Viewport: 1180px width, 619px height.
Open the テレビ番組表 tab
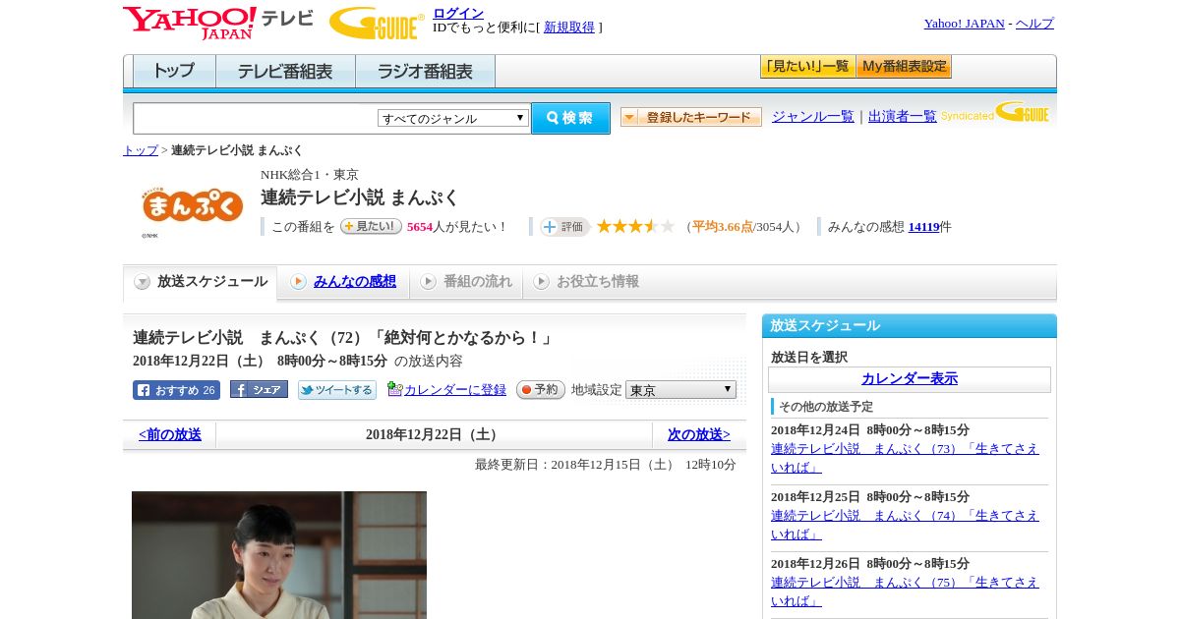[x=285, y=72]
